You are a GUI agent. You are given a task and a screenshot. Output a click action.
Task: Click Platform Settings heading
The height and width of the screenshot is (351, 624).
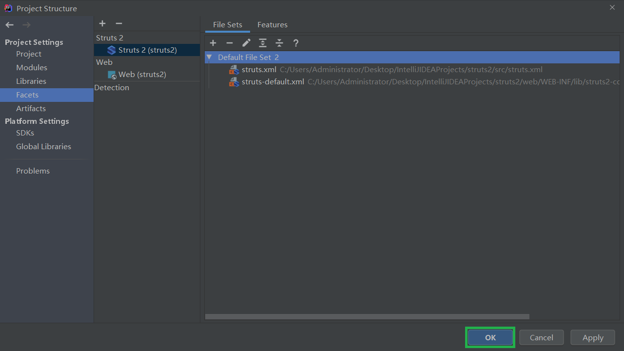pyautogui.click(x=37, y=121)
